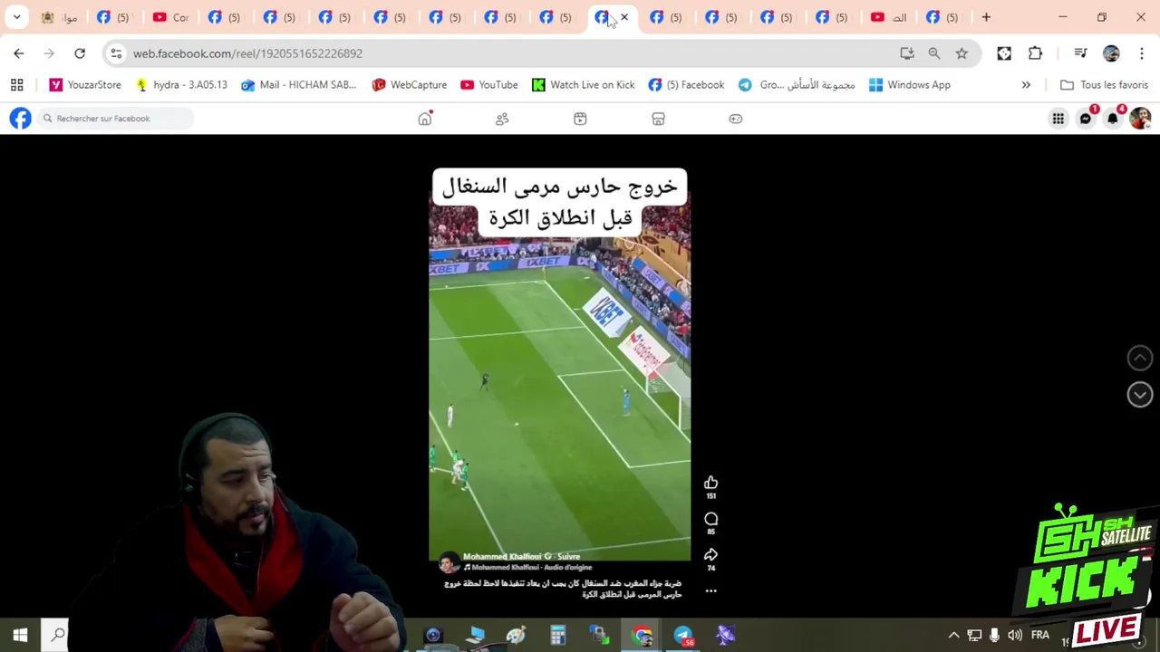Open the Facebook menu grid icon
This screenshot has width=1160, height=652.
1058,119
